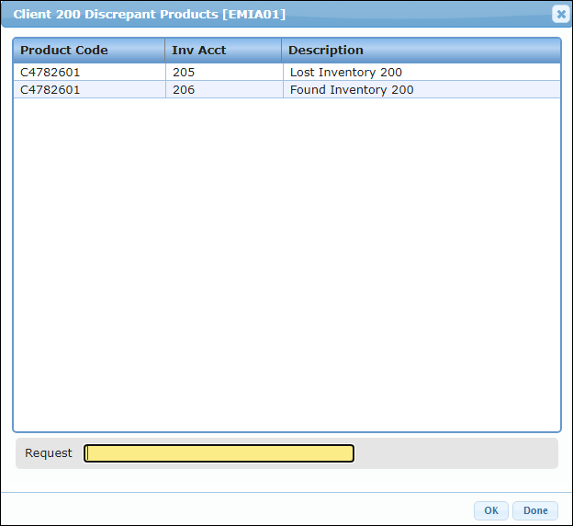Click the Request label
The image size is (573, 526).
point(49,453)
